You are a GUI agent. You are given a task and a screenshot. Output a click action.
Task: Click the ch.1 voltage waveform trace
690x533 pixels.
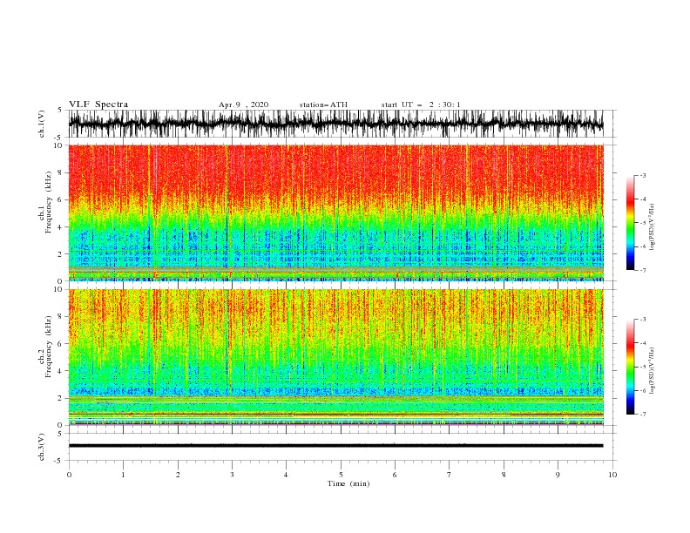click(335, 124)
